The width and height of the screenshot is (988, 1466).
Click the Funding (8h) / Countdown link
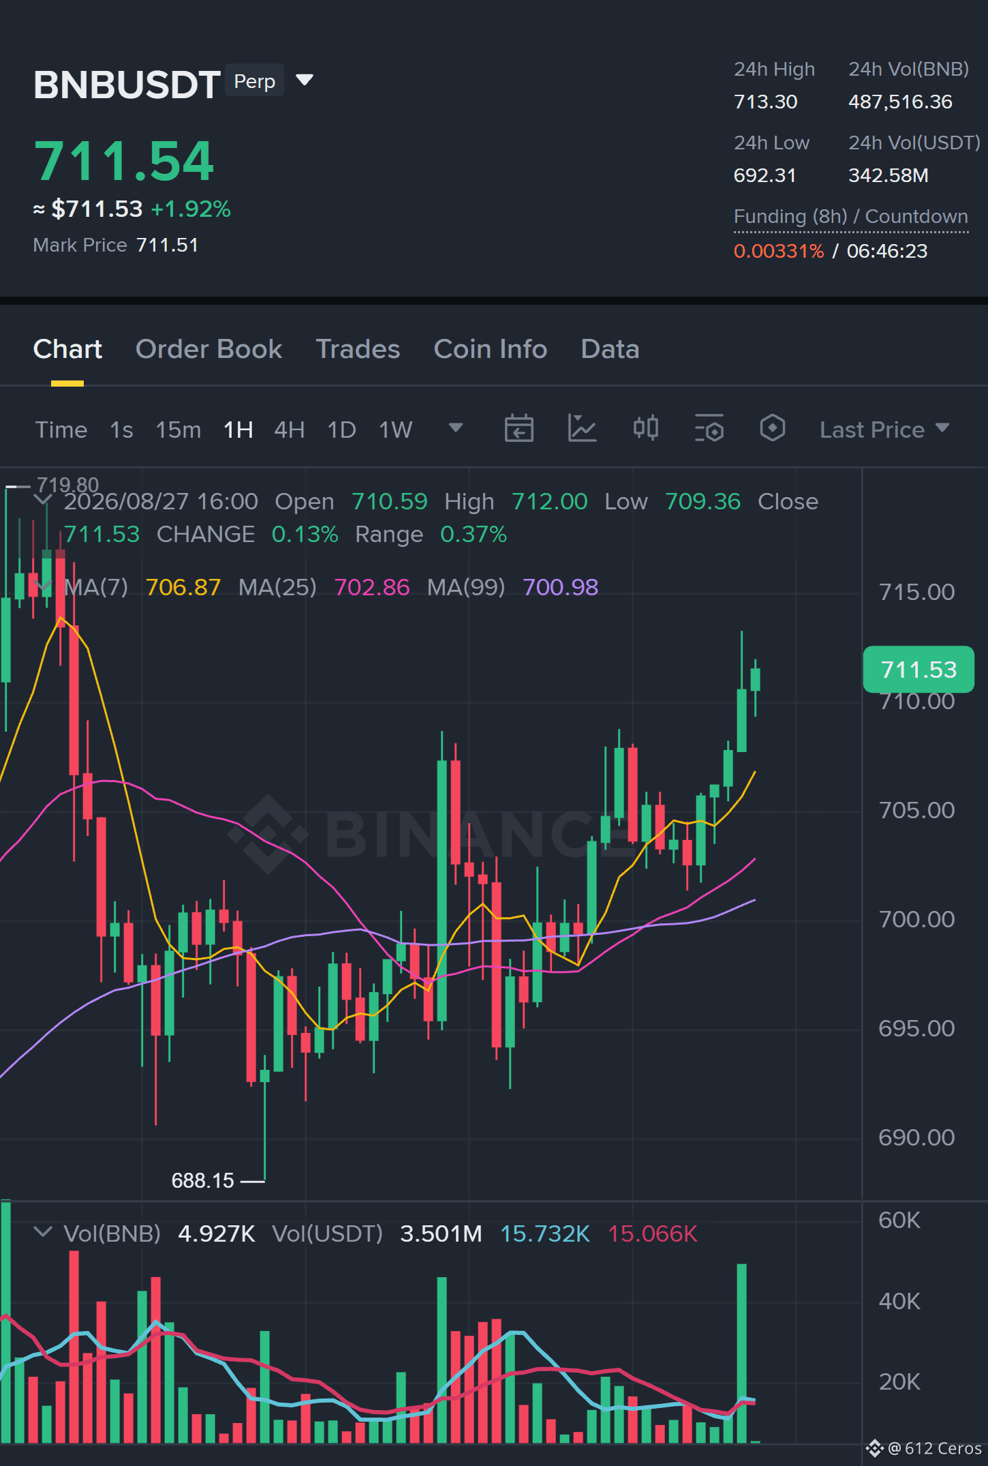click(x=850, y=217)
